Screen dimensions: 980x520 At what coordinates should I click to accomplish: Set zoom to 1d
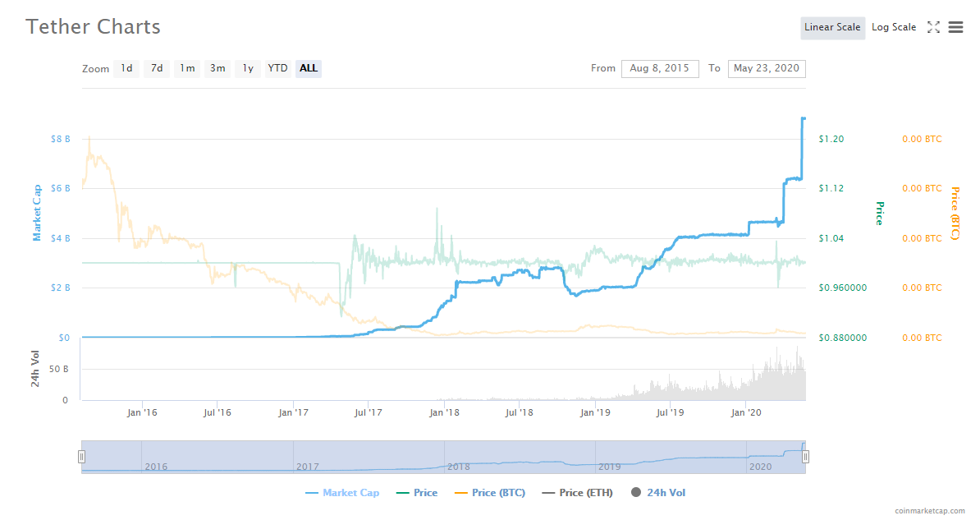[126, 68]
